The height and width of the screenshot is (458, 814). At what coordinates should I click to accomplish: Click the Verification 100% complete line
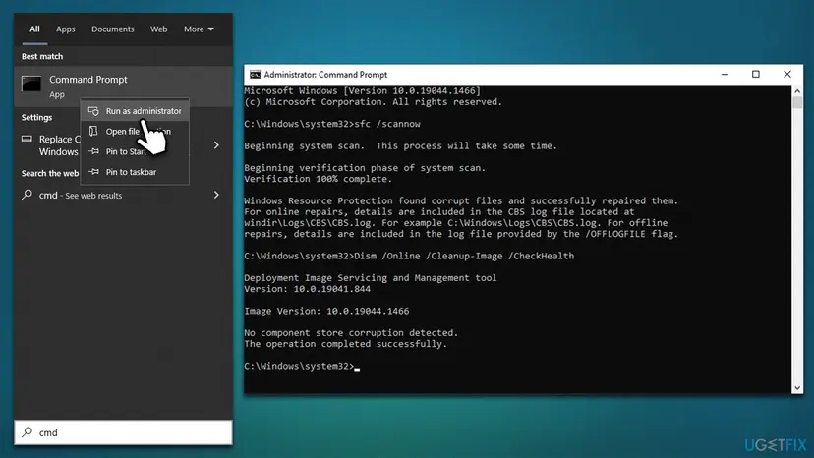point(319,179)
